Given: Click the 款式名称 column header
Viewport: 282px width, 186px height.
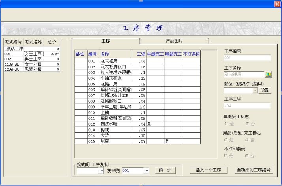Looking at the screenshot, I should coord(34,42).
